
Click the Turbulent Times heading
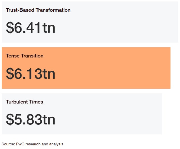(24, 102)
